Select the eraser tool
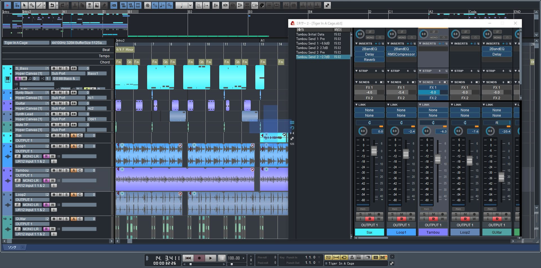Viewport: 541px width, 268px height. tap(104, 5)
